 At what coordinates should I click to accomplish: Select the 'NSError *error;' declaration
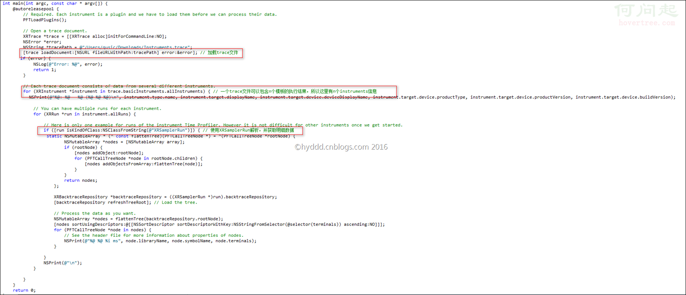[42, 42]
